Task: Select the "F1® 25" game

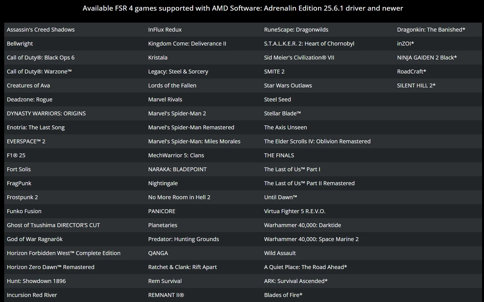Action: (x=16, y=155)
